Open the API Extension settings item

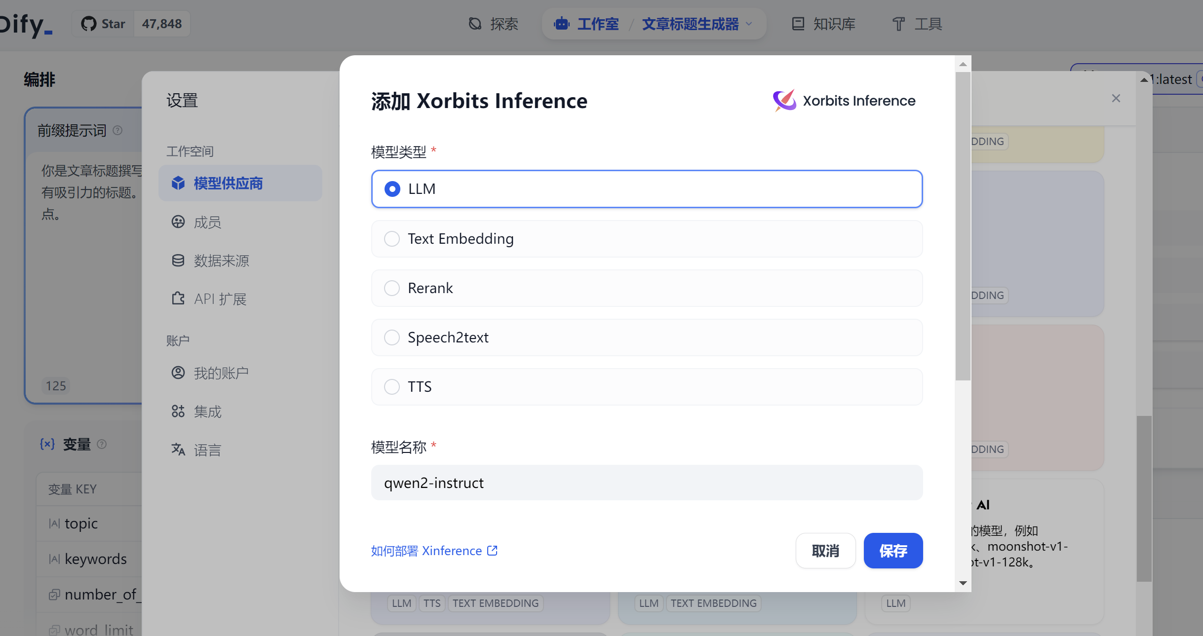coord(240,299)
